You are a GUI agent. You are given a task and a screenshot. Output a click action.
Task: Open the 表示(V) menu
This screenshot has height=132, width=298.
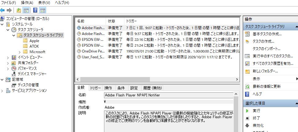pos(44,3)
